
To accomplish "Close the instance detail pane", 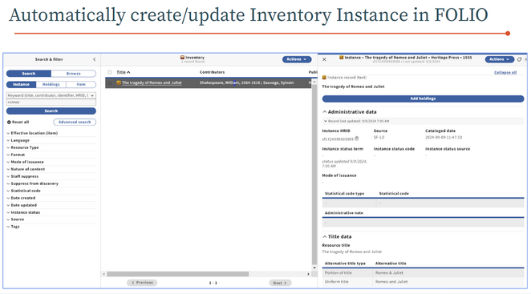I will pyautogui.click(x=324, y=59).
